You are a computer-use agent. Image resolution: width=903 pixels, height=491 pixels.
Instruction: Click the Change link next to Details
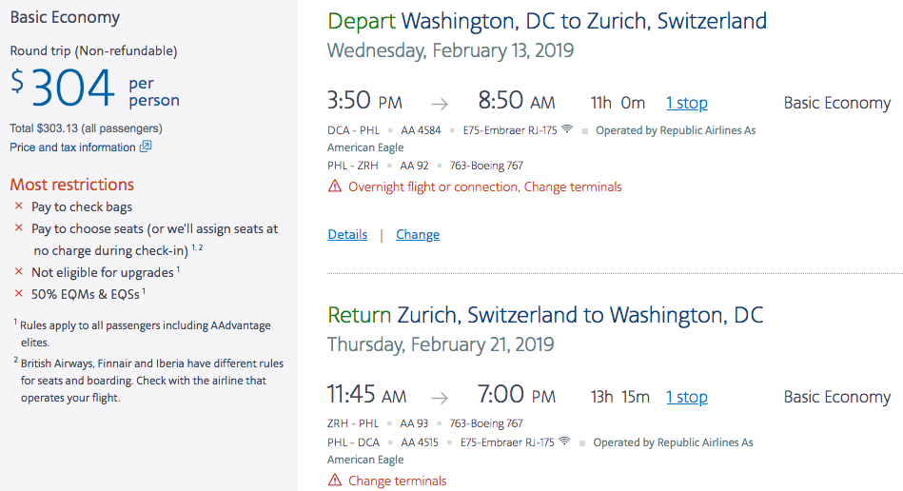tap(418, 234)
